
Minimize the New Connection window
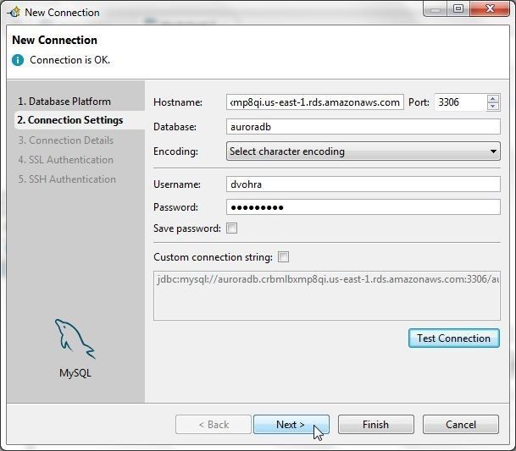[x=435, y=8]
